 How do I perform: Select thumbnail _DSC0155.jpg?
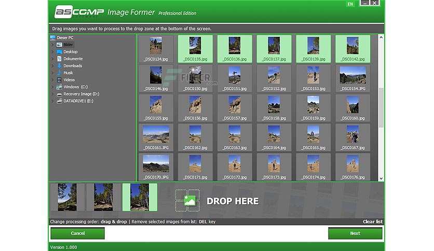[156, 108]
